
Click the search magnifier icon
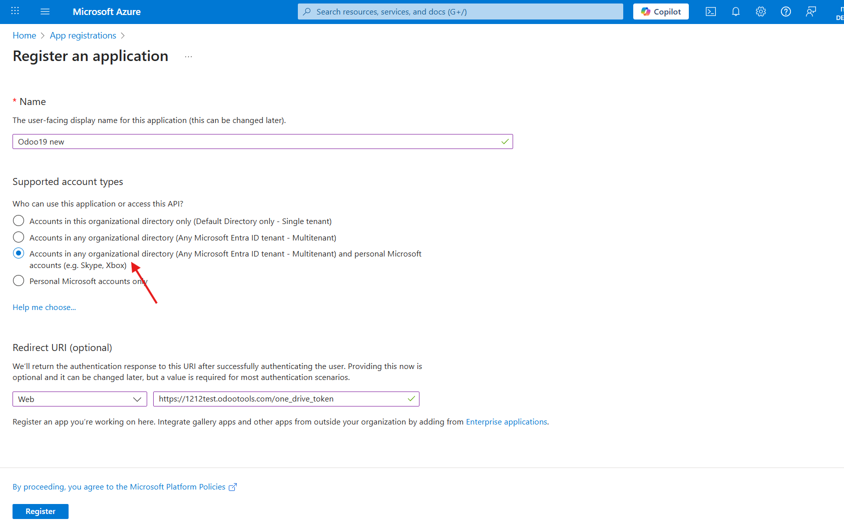[307, 11]
